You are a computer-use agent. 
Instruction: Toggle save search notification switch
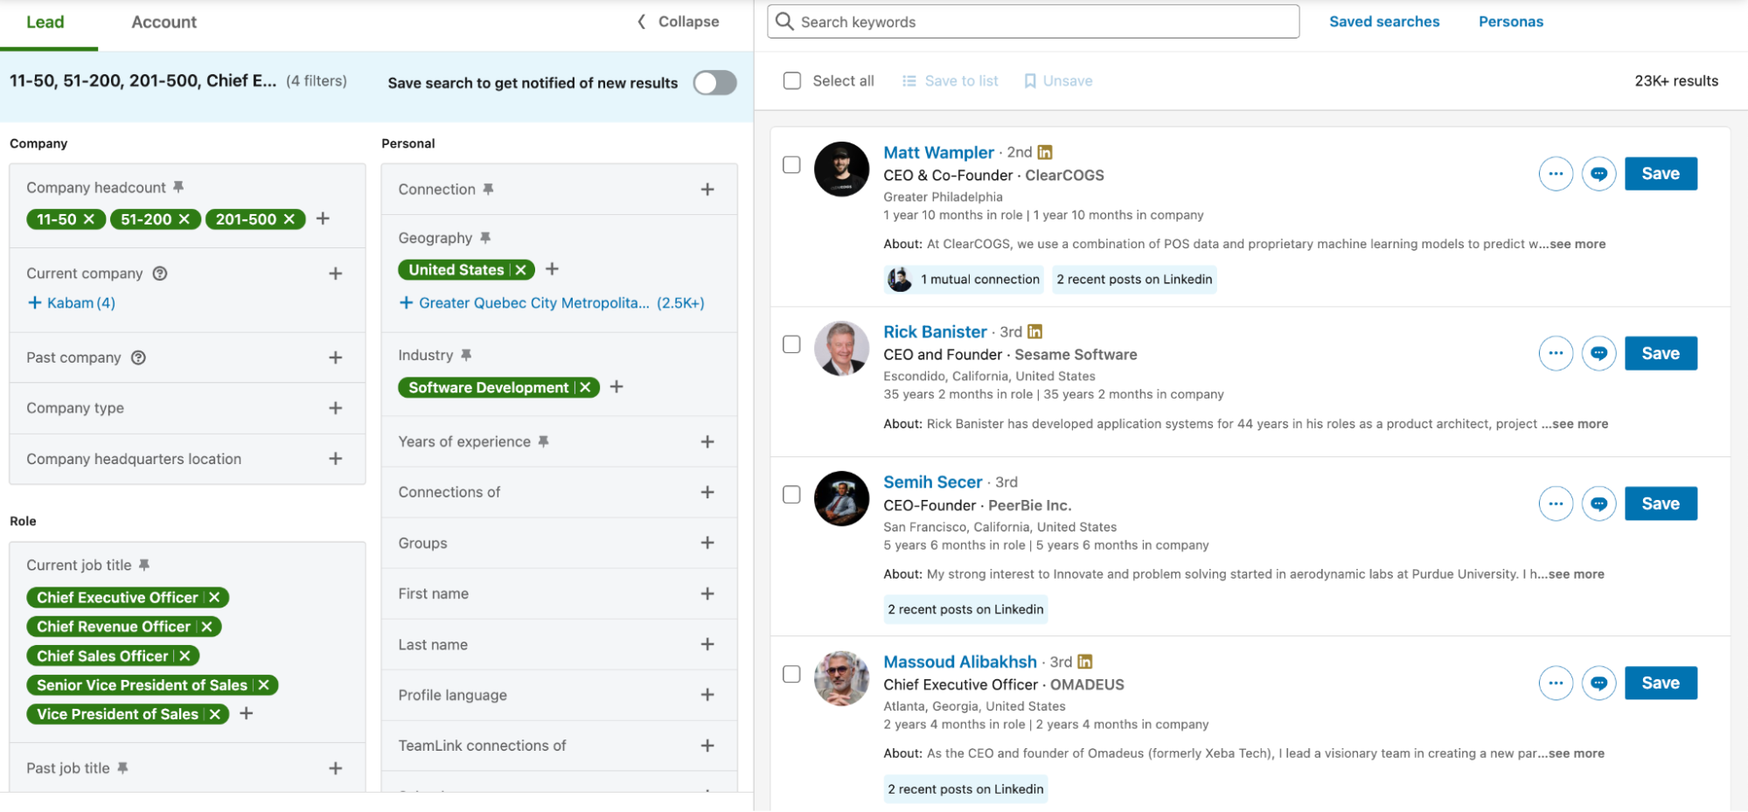(x=715, y=83)
